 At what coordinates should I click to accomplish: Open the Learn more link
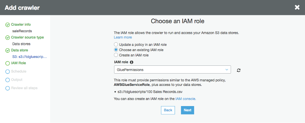123,37
